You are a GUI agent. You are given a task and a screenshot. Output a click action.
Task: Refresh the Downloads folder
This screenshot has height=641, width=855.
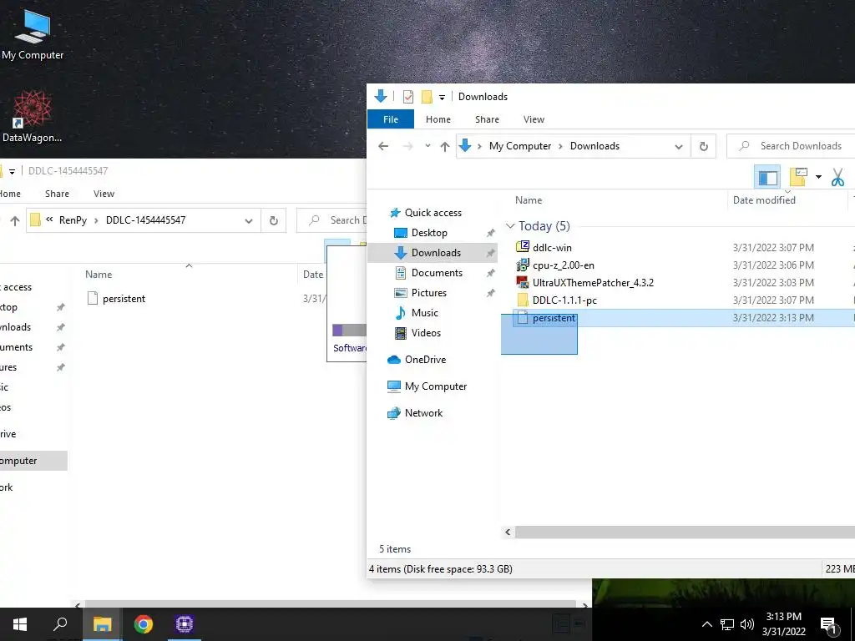click(x=703, y=147)
